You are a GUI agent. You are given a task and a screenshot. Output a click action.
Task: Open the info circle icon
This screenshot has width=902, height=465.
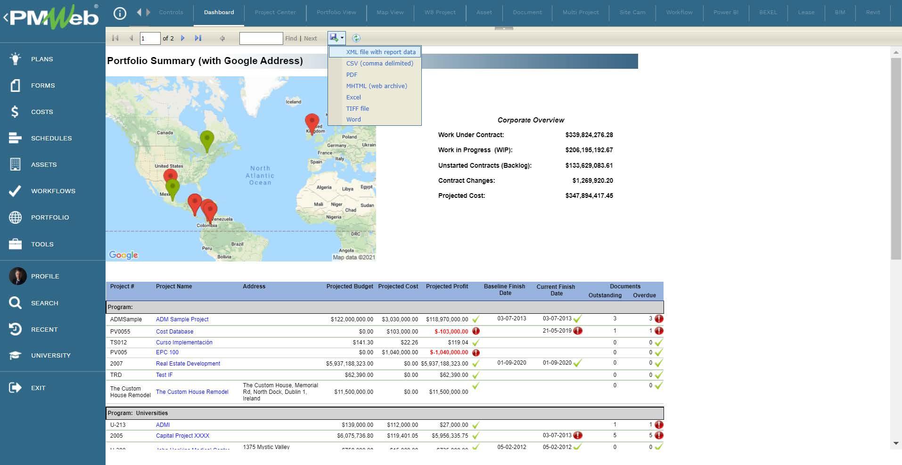[120, 14]
